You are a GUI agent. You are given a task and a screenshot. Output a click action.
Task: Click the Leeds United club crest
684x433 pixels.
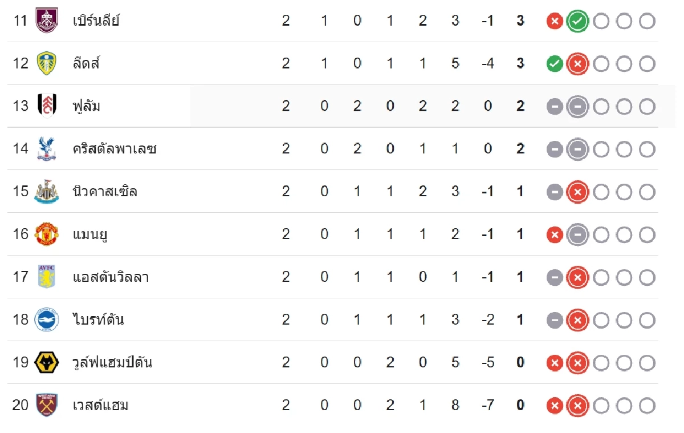tap(46, 63)
